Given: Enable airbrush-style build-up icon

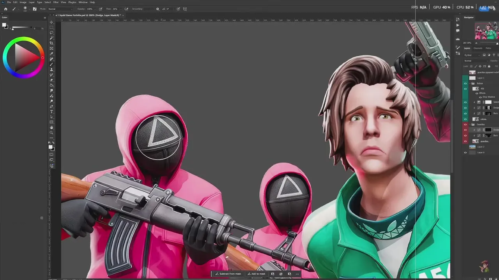Looking at the screenshot, I should pyautogui.click(x=126, y=9).
